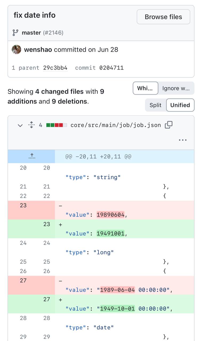The image size is (202, 341).
Task: Open the core/src/main/job/job.json file link
Action: click(116, 125)
